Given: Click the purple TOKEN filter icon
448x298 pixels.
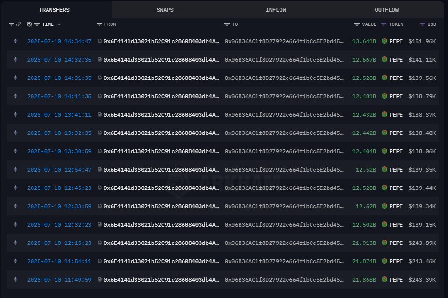Looking at the screenshot, I should click(x=384, y=24).
